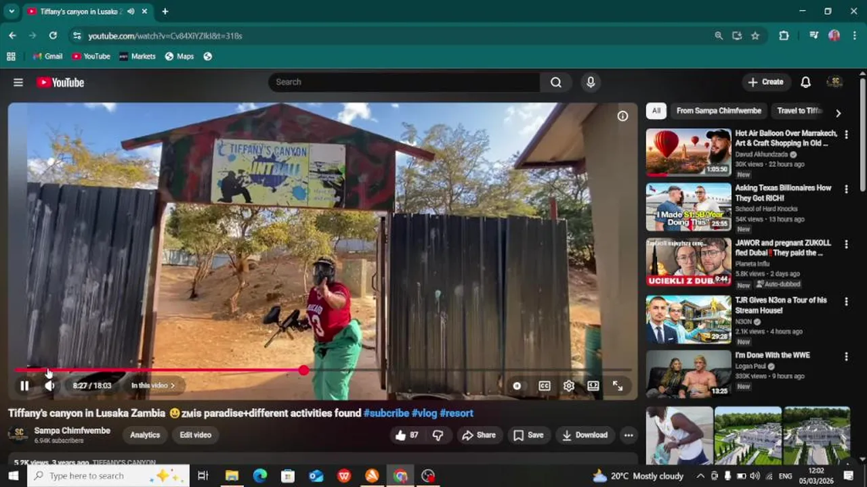This screenshot has height=487, width=867.
Task: Open the account avatar menu on YouTube
Action: pos(835,82)
